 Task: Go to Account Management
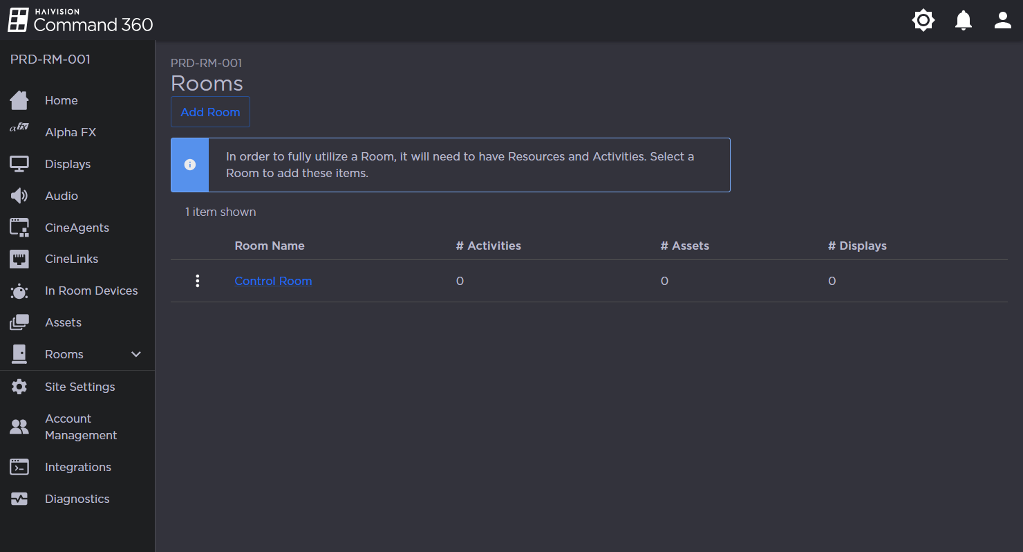80,427
